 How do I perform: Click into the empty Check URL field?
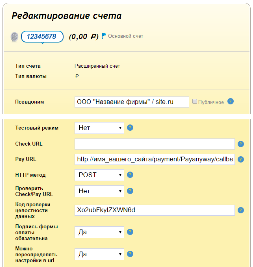pos(154,144)
